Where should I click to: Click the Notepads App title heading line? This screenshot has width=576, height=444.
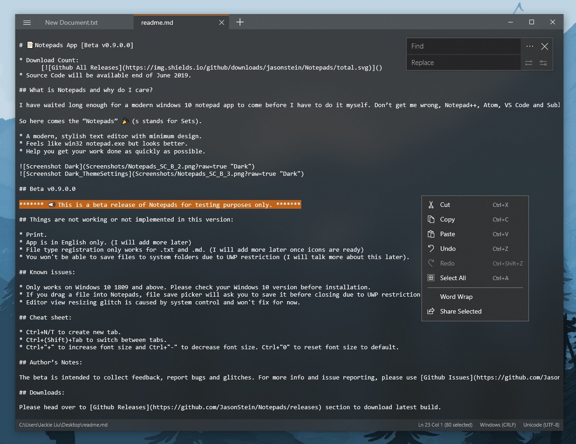pos(76,45)
